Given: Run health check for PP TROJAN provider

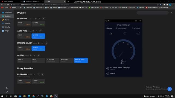Looking at the screenshot, I should pyautogui.click(x=43, y=74).
